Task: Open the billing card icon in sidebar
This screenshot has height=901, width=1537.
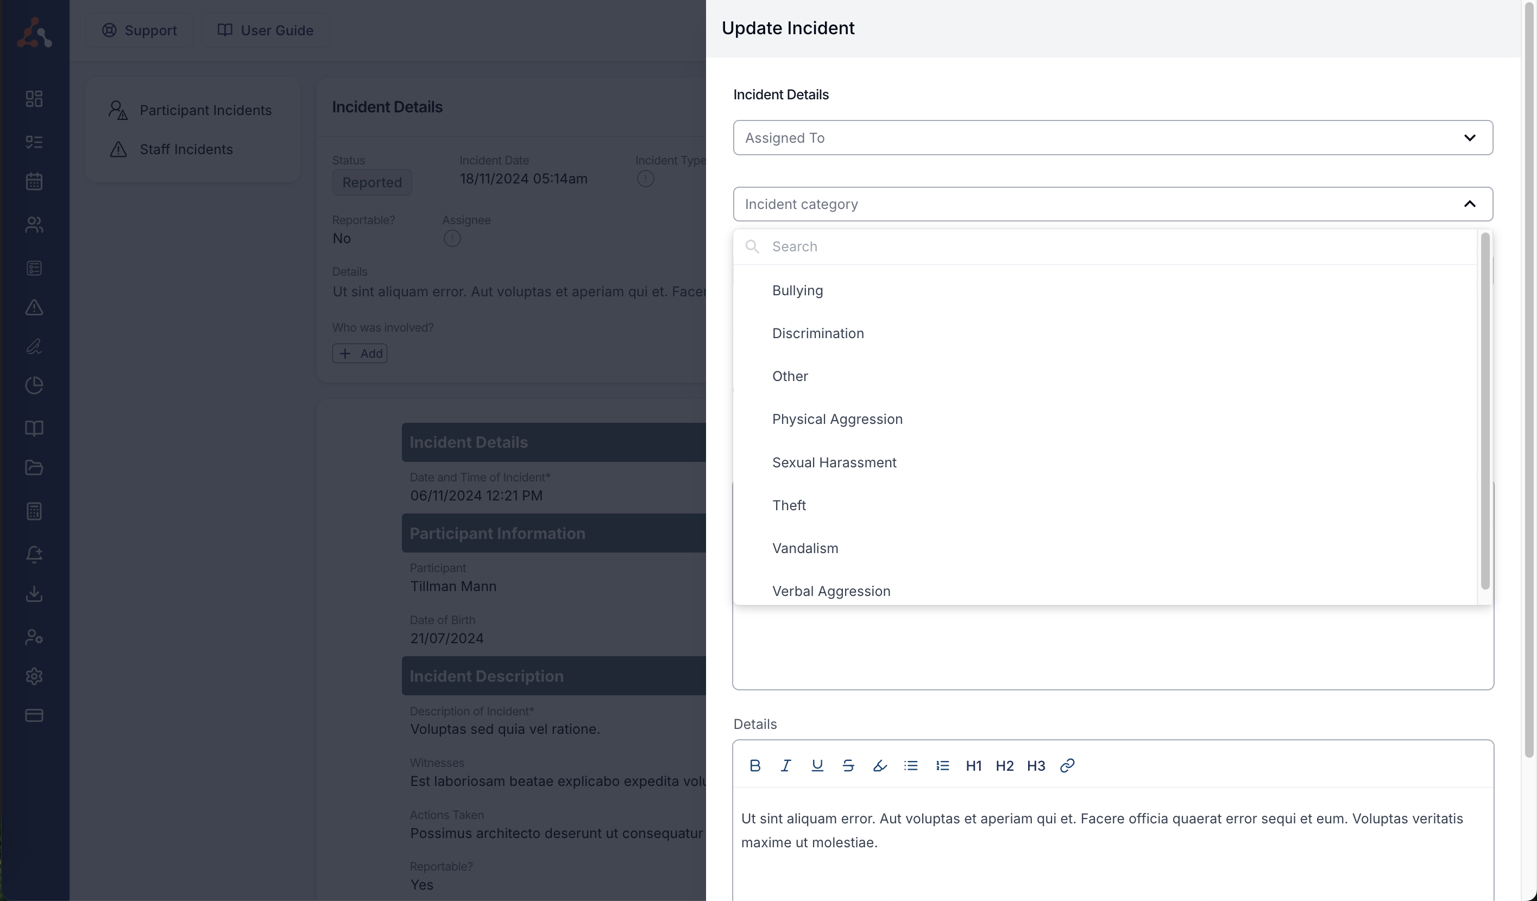Action: (34, 715)
